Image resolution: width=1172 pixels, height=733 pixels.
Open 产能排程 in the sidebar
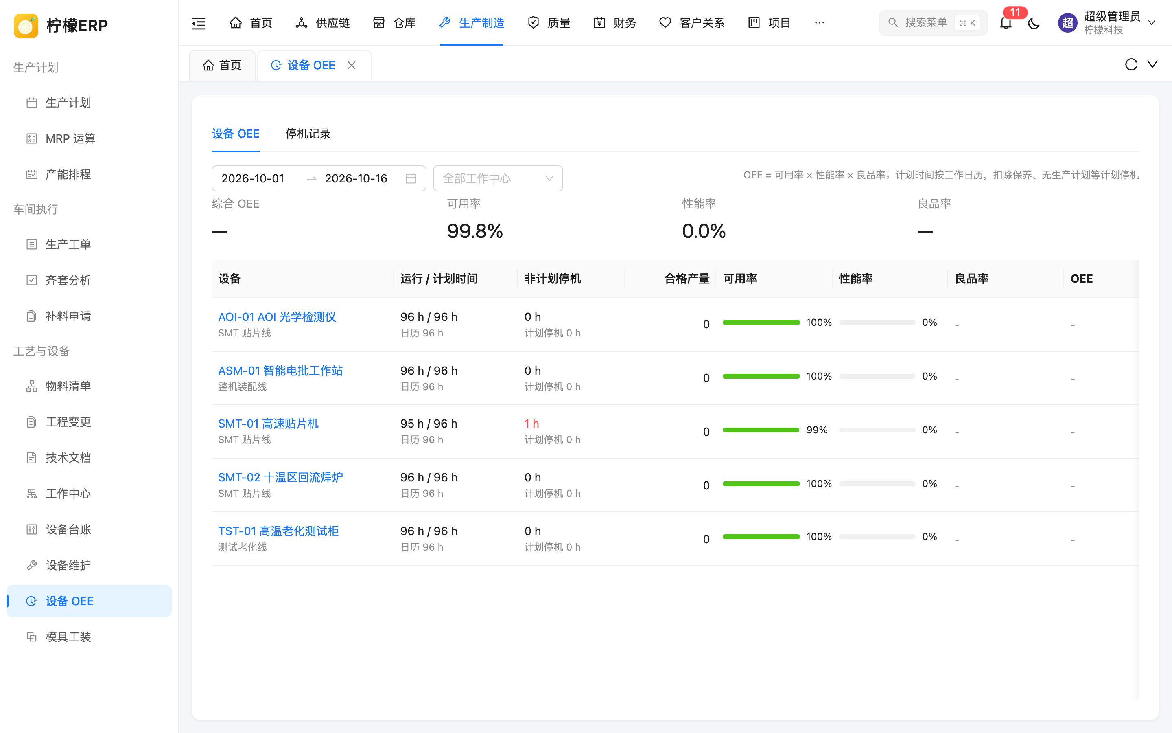89,175
